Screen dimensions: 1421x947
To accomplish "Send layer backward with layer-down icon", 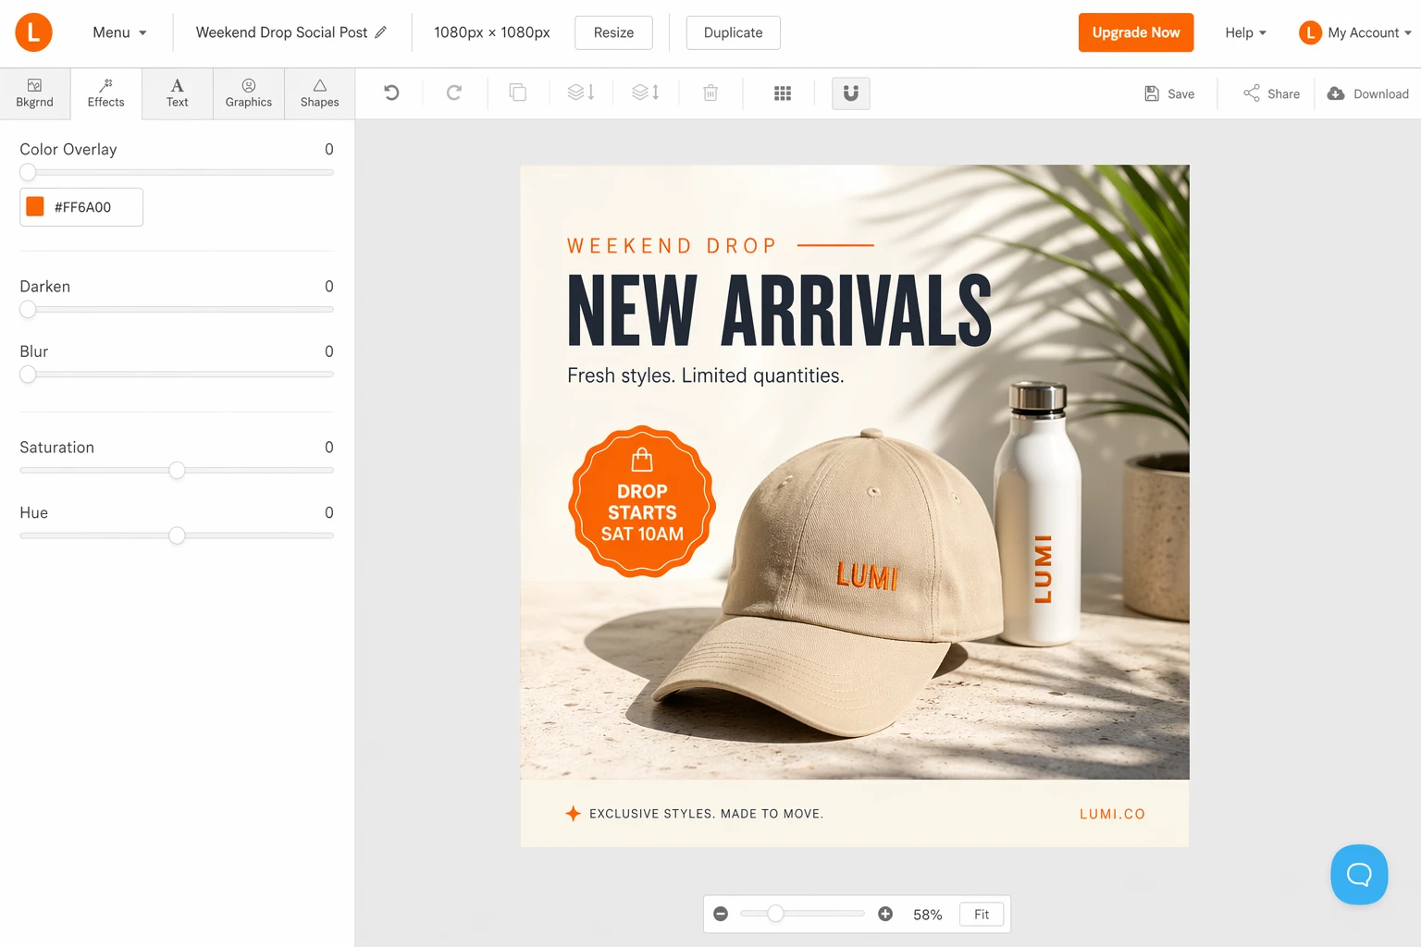I will coord(581,92).
